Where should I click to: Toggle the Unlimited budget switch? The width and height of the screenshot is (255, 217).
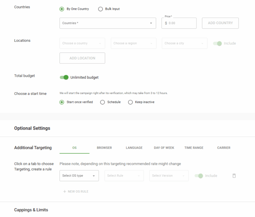tap(64, 78)
